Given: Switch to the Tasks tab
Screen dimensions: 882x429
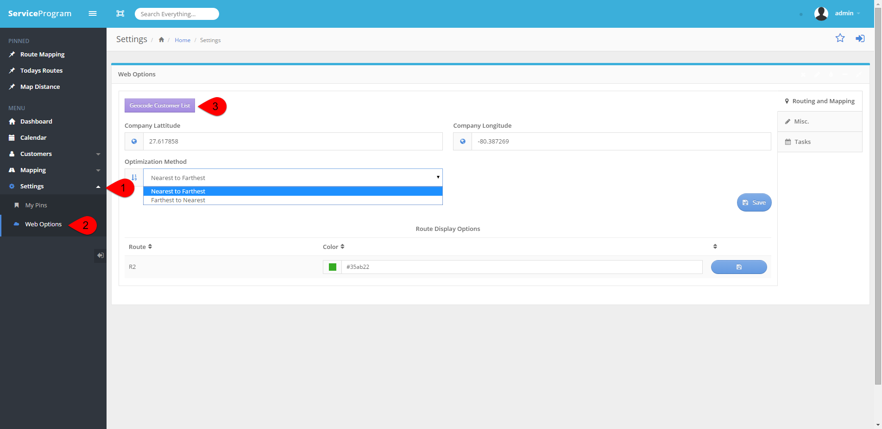Looking at the screenshot, I should [819, 142].
